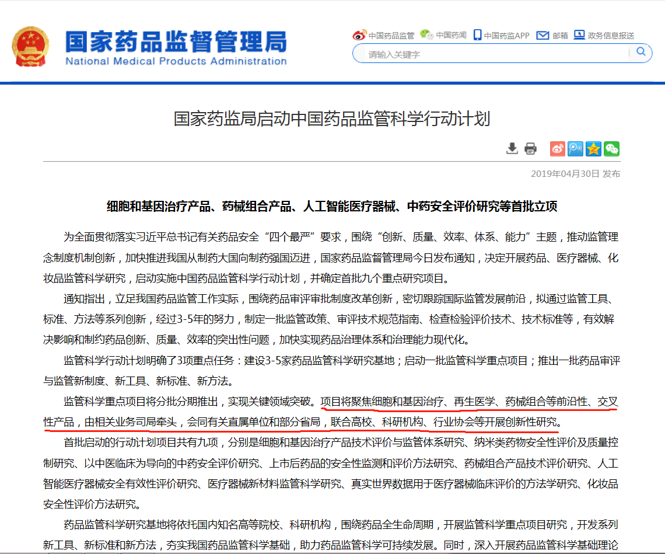Click underlined sentence 项目将聚焦细胞和基因治疗
This screenshot has width=665, height=554.
pos(331,412)
